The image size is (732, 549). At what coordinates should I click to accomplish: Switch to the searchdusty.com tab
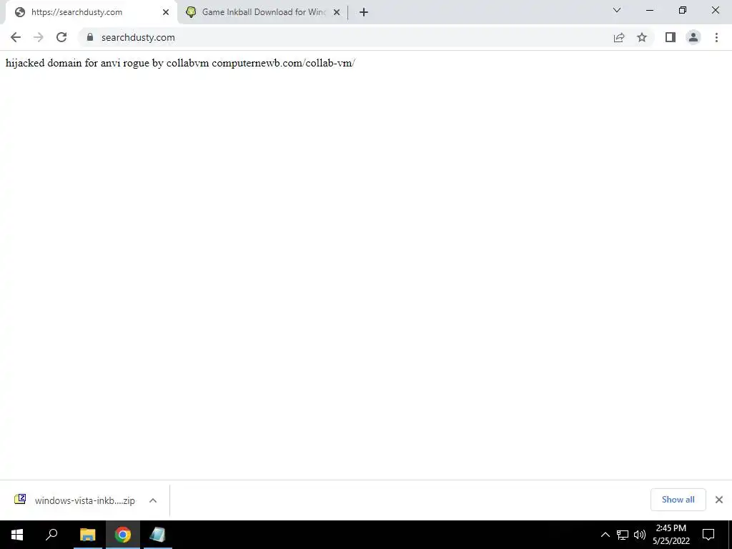(92, 12)
